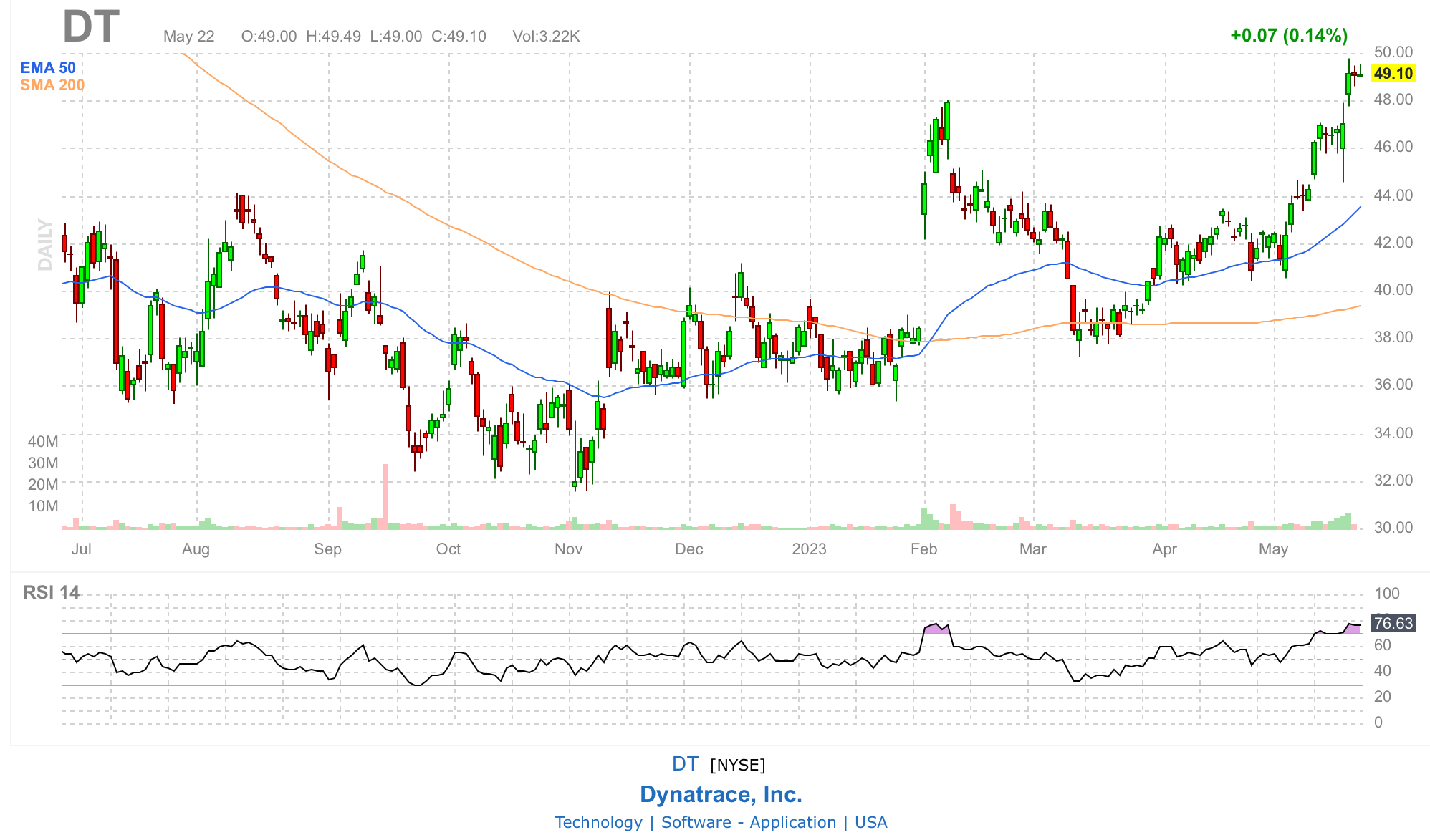Open the Software - Application industry tab

[x=747, y=822]
